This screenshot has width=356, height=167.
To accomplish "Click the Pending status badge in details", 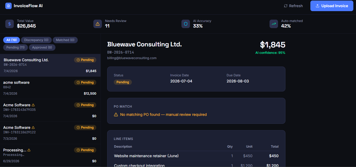I will [x=123, y=82].
